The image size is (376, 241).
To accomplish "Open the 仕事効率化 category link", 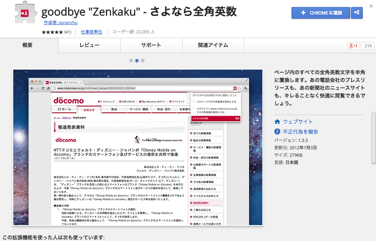I will pos(91,32).
